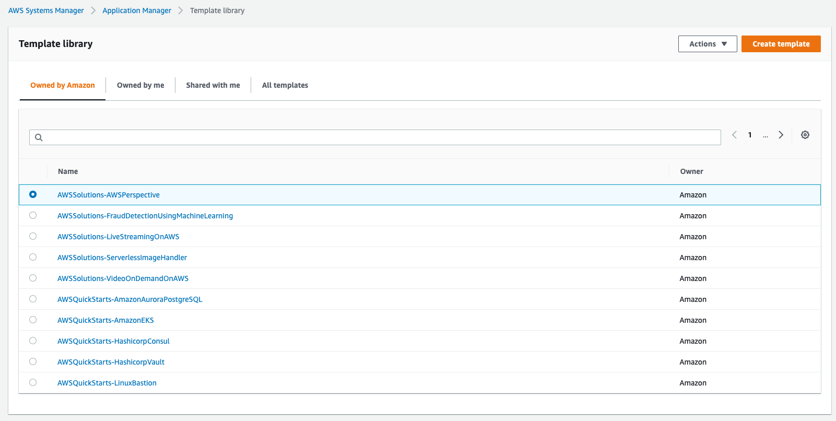
Task: Click the Create template button
Action: click(x=781, y=44)
